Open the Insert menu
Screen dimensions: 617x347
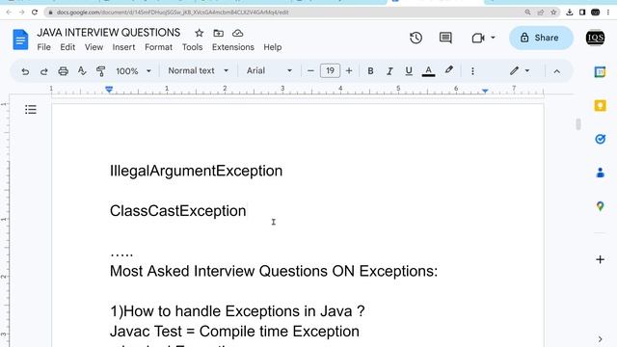pyautogui.click(x=123, y=47)
